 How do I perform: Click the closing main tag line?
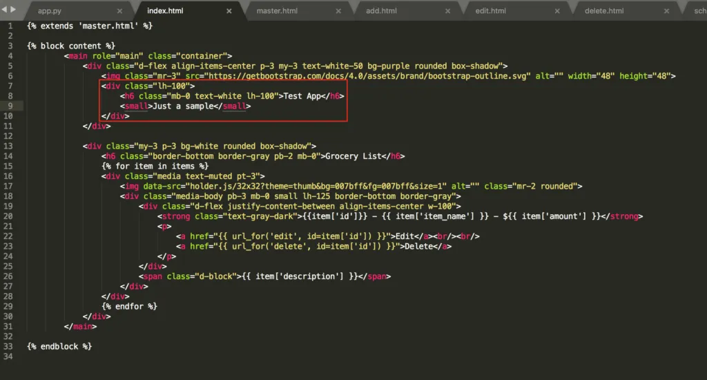click(80, 326)
